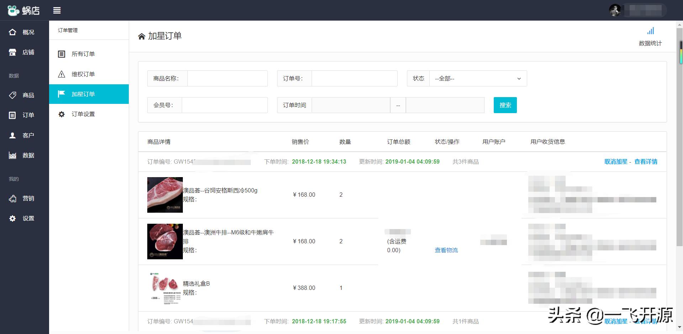Open the 设置 settings section
The image size is (683, 334).
pyautogui.click(x=24, y=218)
